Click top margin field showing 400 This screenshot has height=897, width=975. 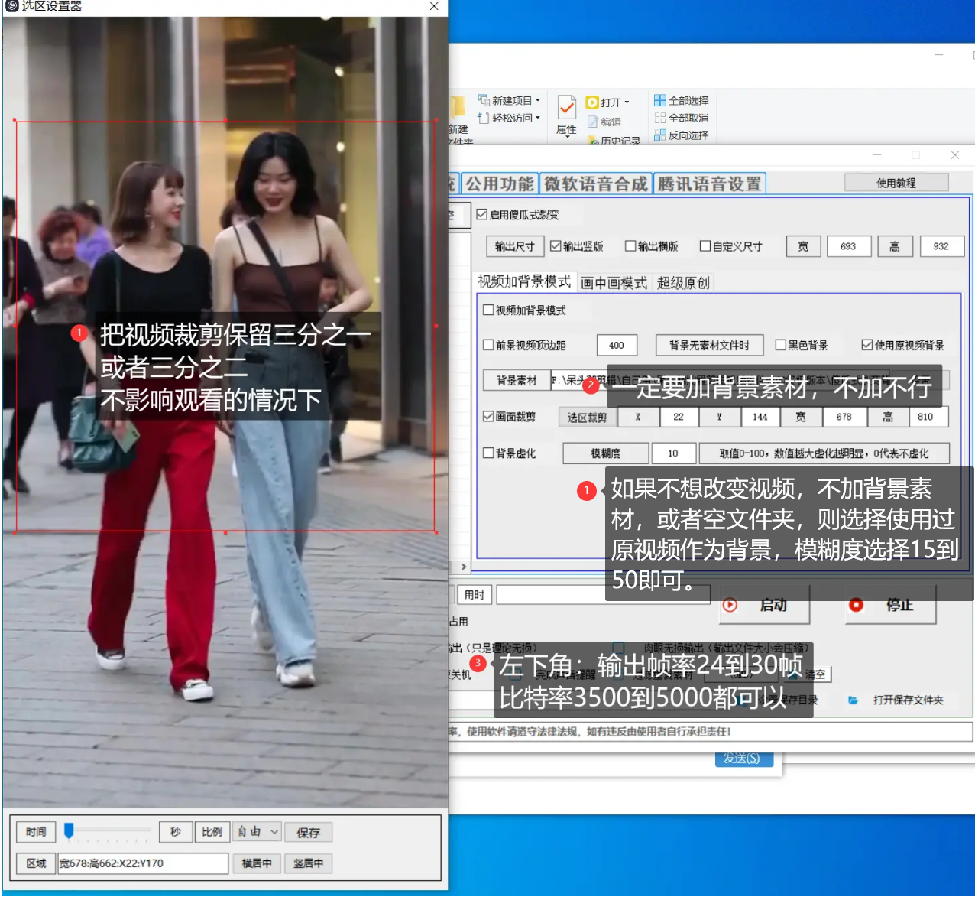617,345
